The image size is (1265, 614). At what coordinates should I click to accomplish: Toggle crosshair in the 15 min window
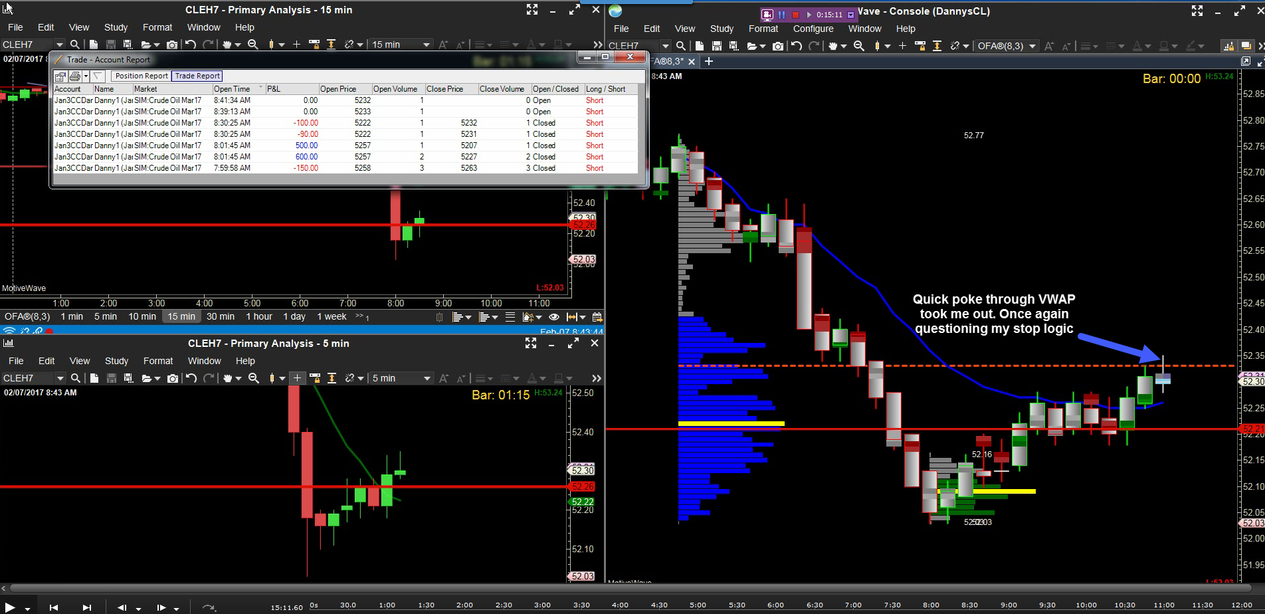point(296,45)
